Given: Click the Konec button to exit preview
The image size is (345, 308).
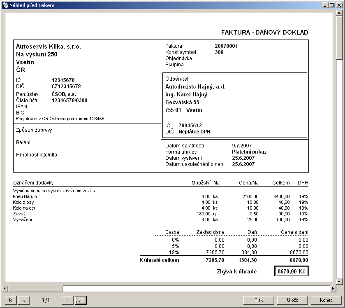Looking at the screenshot, I should [x=326, y=300].
